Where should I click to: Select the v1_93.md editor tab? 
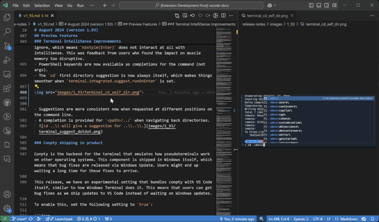pos(35,16)
